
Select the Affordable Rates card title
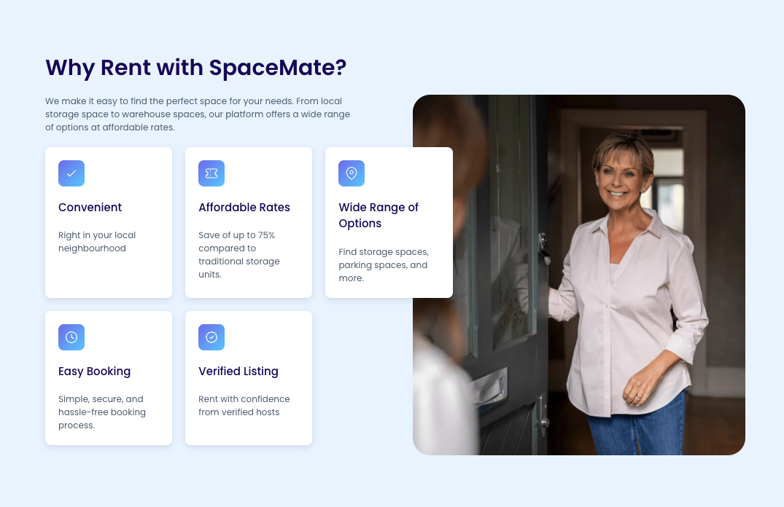click(x=244, y=208)
